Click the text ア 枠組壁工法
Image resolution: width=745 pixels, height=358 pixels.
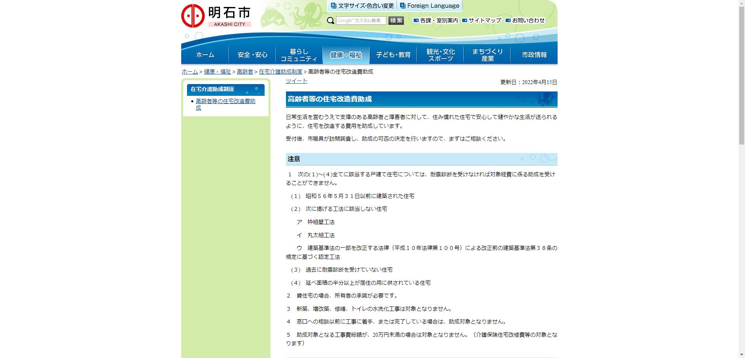315,222
